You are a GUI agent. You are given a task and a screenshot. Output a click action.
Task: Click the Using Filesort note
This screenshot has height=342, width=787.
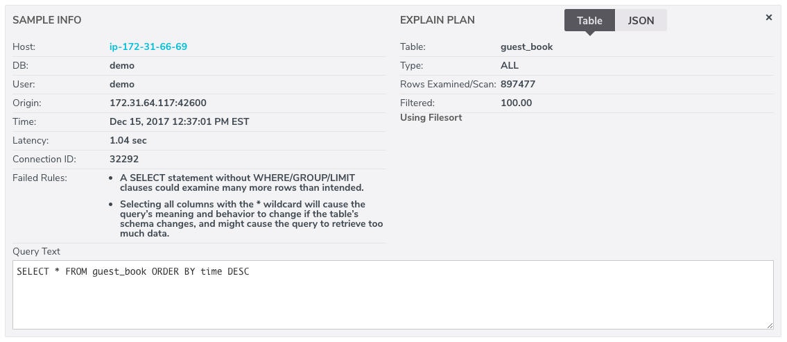click(x=431, y=117)
